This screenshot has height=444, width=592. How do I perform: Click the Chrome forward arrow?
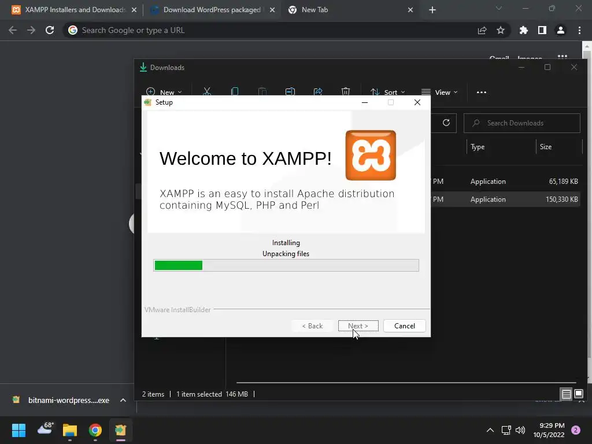tap(31, 30)
